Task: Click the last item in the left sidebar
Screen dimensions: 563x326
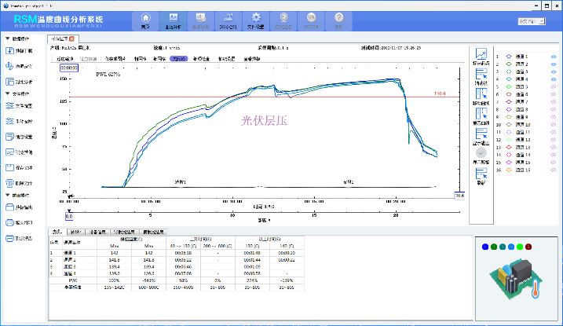Action: click(22, 237)
